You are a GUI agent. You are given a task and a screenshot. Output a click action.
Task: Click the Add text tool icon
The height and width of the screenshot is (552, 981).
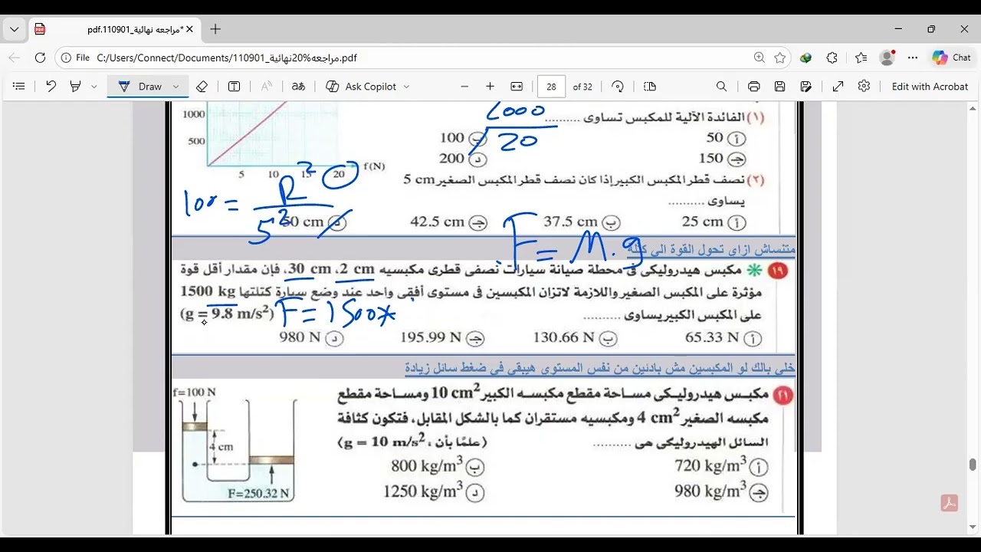click(235, 87)
